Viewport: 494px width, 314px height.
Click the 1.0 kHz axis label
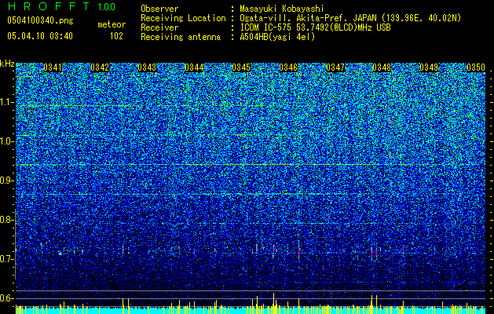click(x=5, y=141)
